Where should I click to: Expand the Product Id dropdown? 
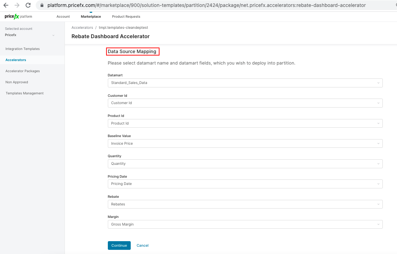245,123
